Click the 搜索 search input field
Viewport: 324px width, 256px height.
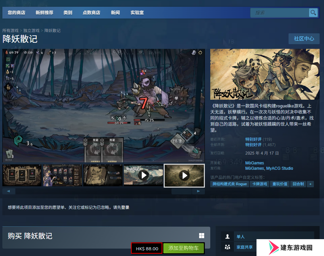tap(279, 13)
